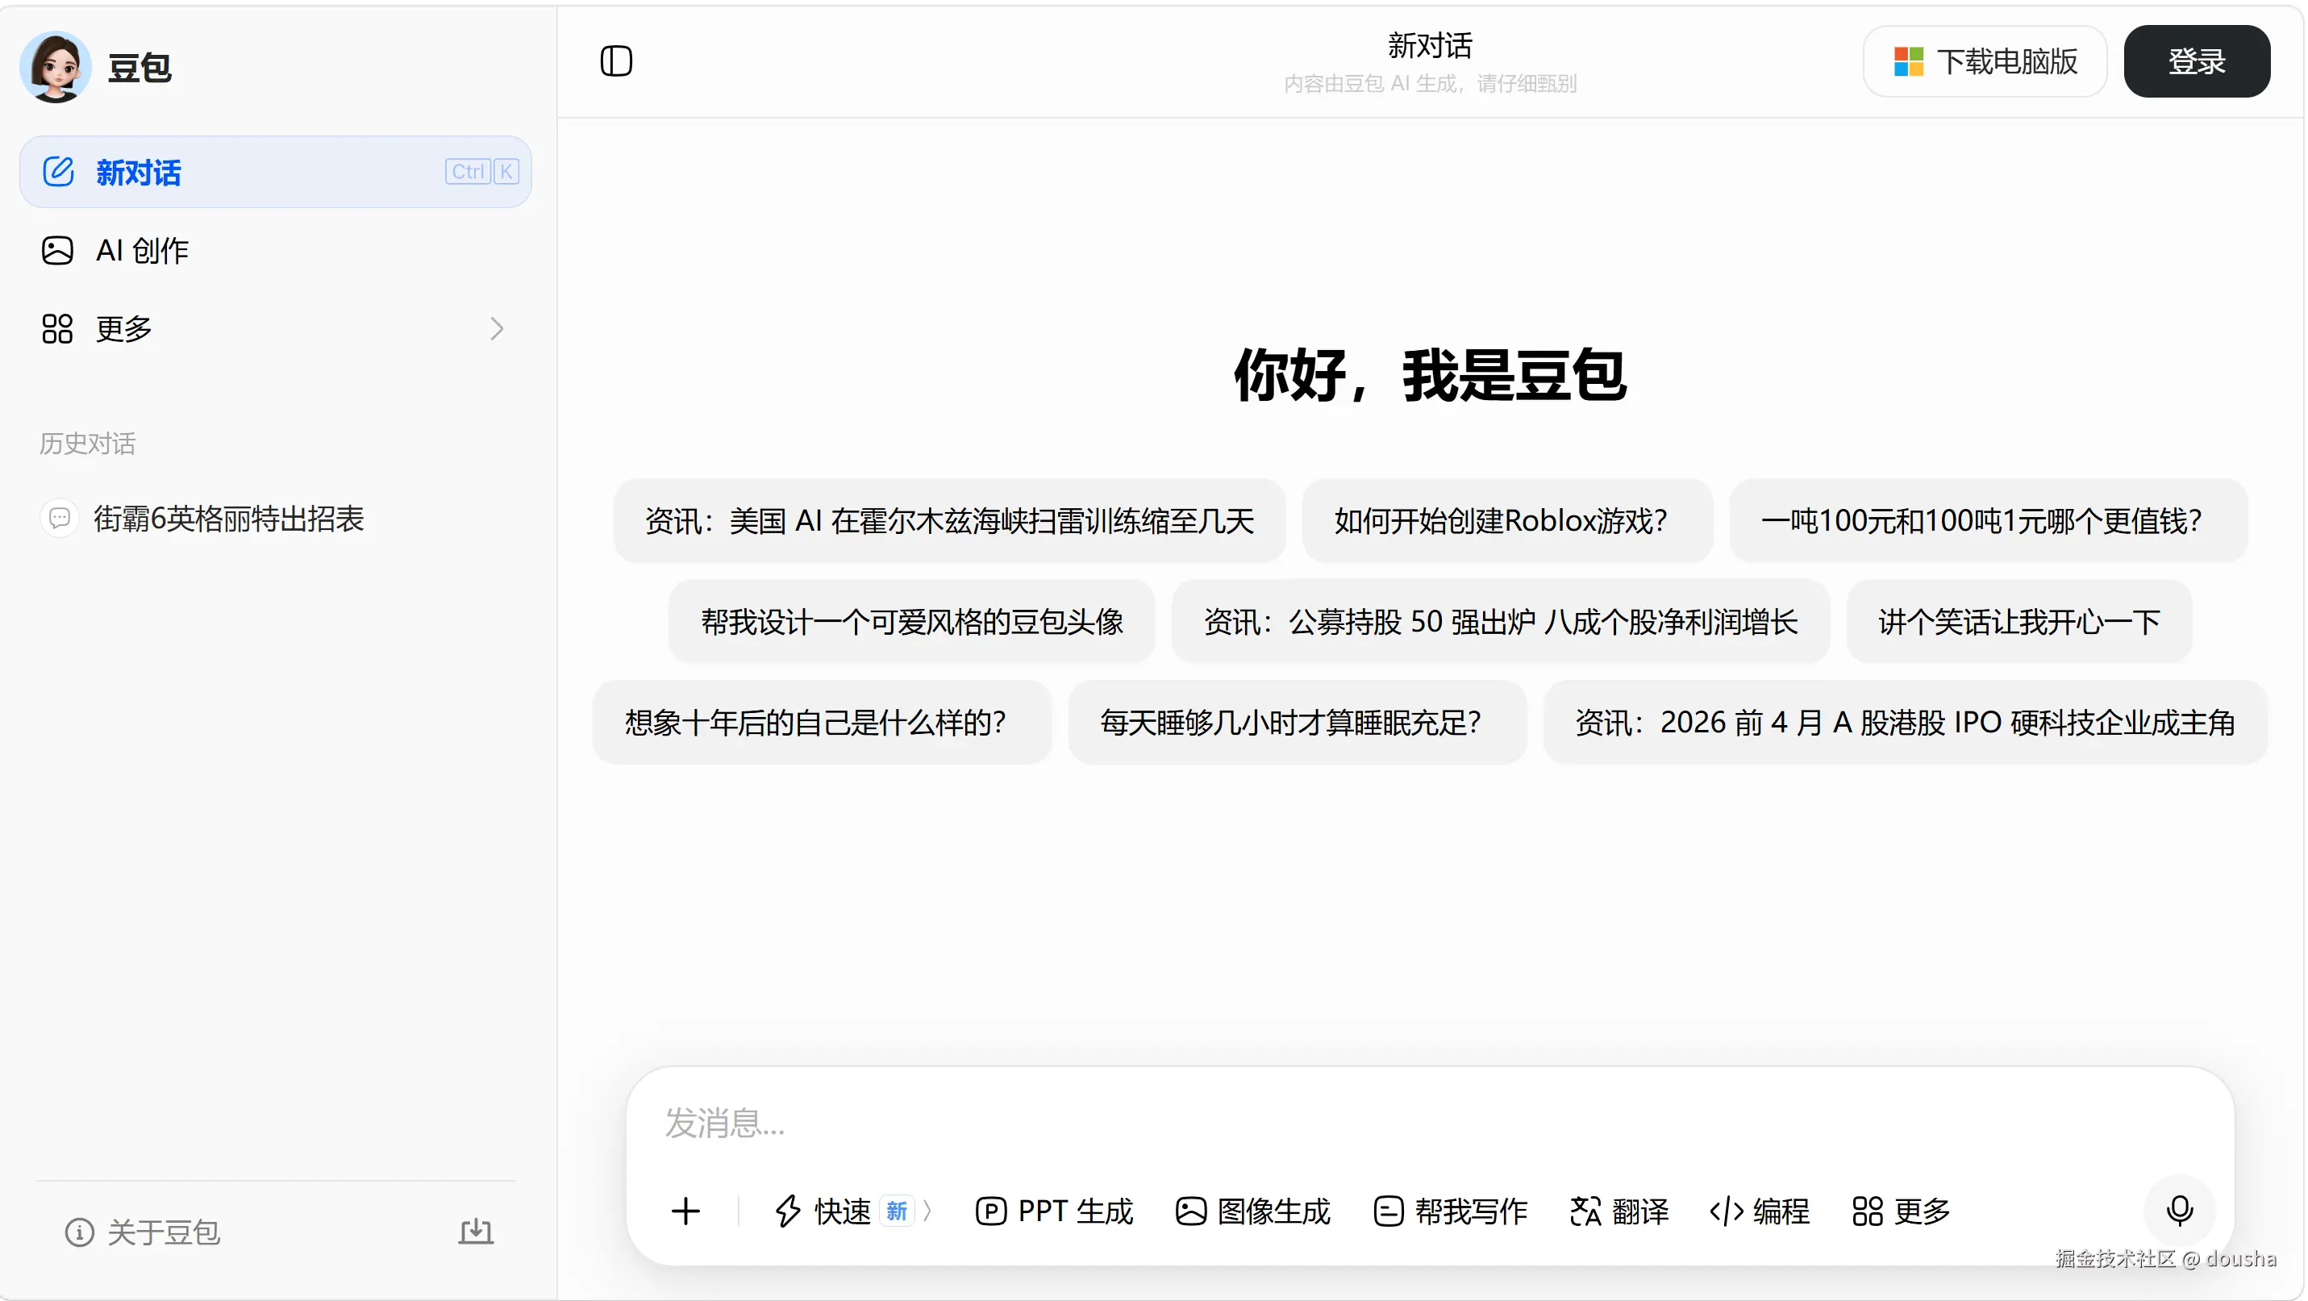Select suggestion about 霍尔木兹海峡扫雷训练
The image size is (2308, 1301).
coord(950,520)
